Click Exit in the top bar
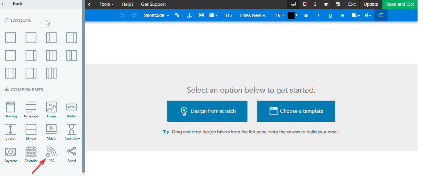 (x=352, y=4)
